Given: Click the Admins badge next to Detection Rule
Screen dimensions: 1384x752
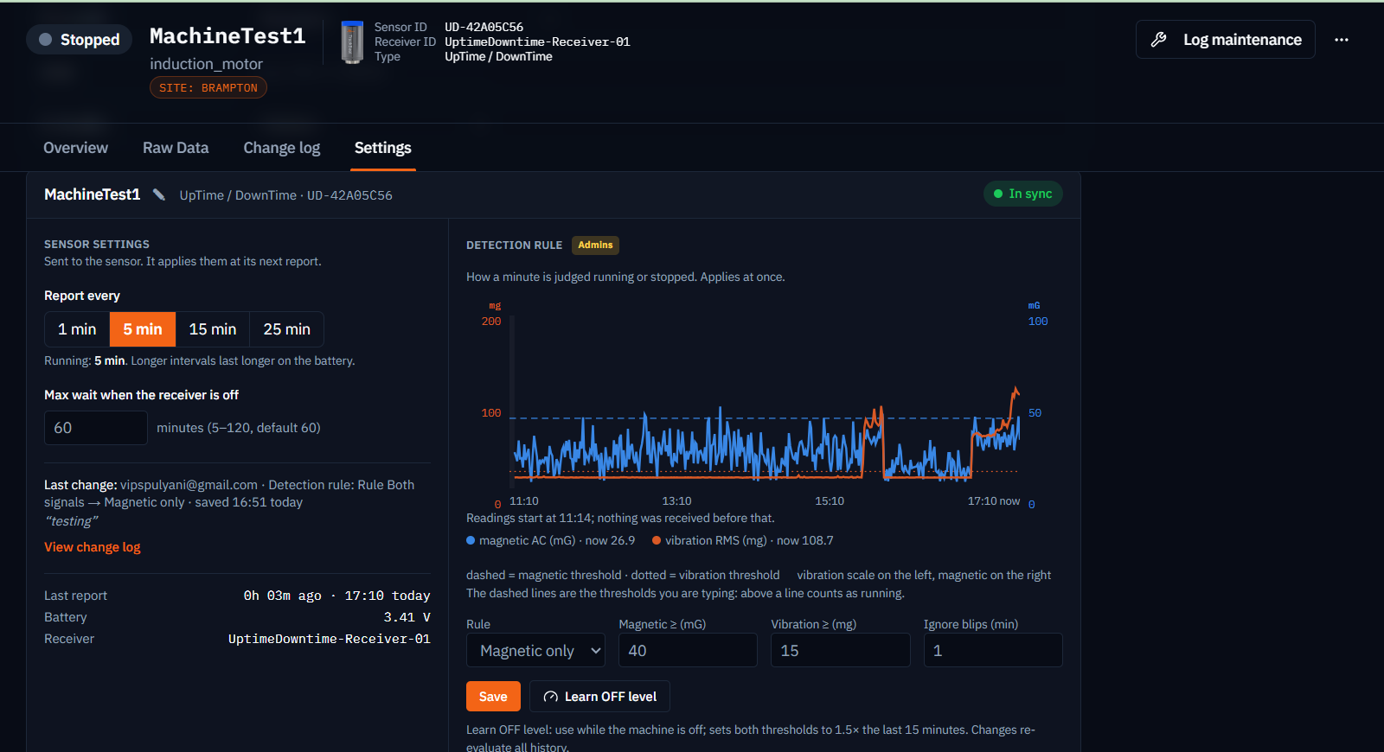Looking at the screenshot, I should [595, 245].
